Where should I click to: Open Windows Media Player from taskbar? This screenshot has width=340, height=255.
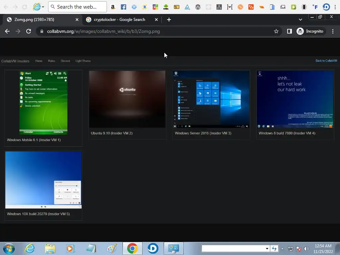point(70,248)
